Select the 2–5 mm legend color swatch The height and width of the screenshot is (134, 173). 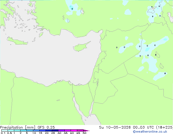(x=23, y=130)
